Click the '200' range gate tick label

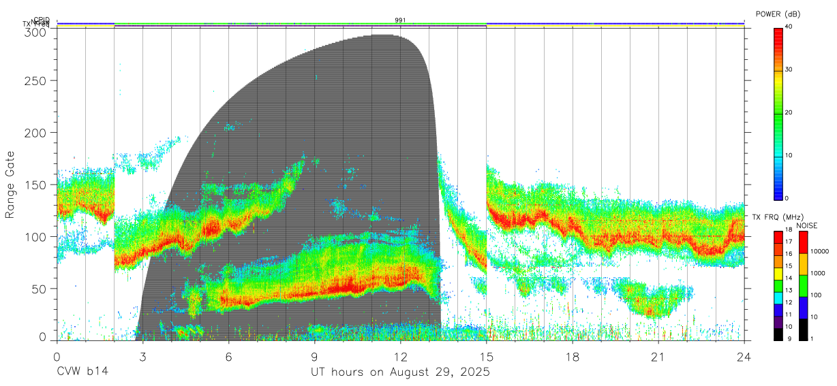pos(35,132)
